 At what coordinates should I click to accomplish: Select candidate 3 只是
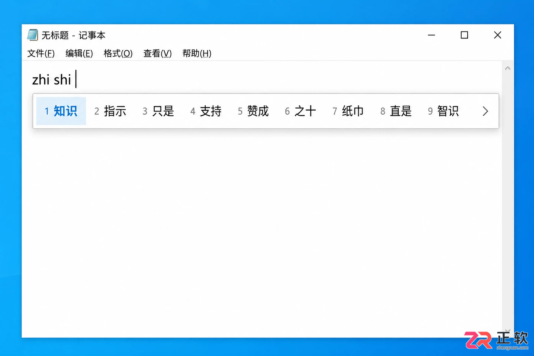(158, 111)
